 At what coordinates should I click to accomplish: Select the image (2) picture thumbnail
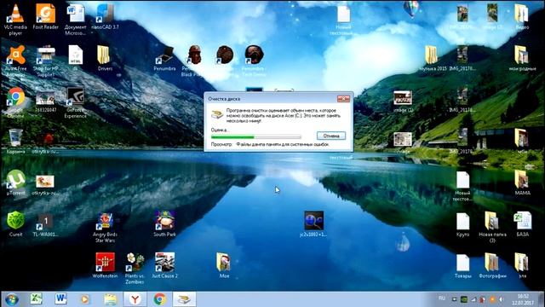492,17
